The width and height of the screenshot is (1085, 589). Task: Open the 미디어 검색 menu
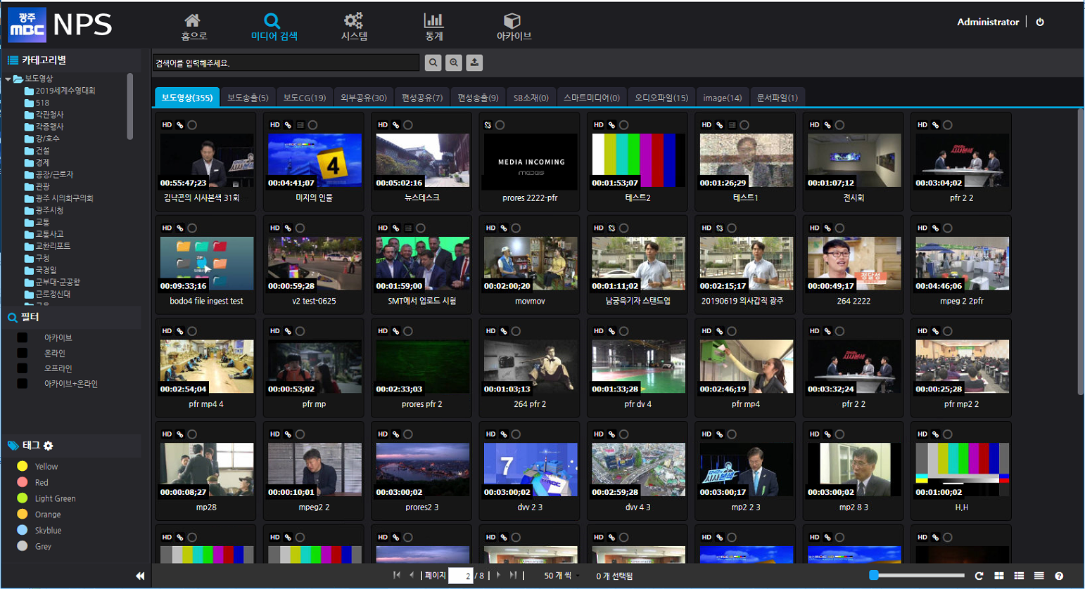click(x=274, y=27)
